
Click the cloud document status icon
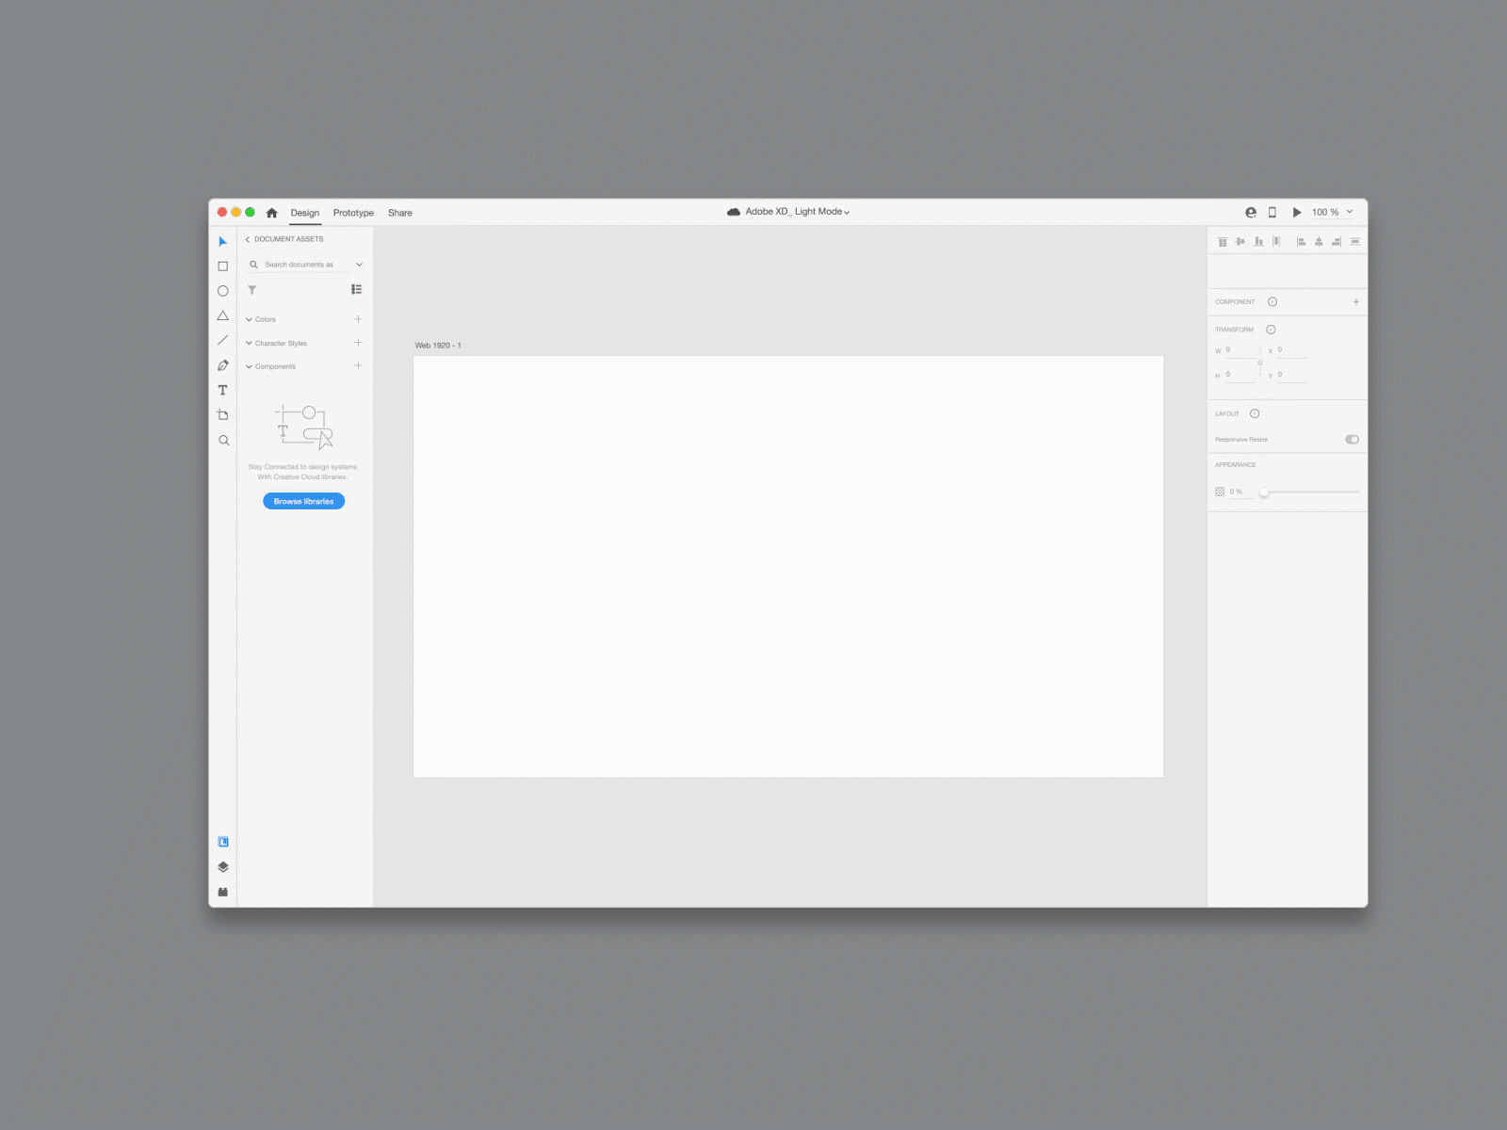pyautogui.click(x=734, y=212)
